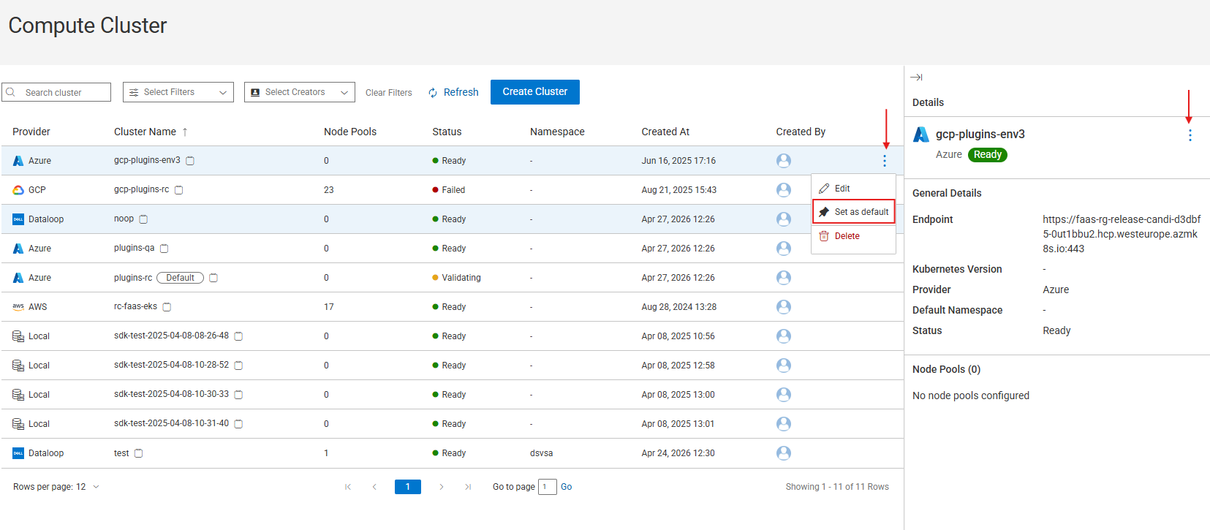Select Set as default in the context menu
The height and width of the screenshot is (530, 1210).
tap(854, 212)
